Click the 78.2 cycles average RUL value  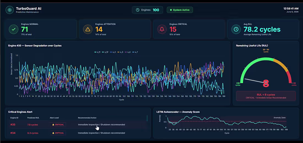coord(262,29)
